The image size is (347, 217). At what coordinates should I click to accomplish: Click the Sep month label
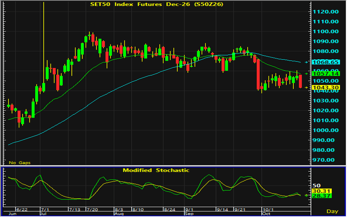(189, 214)
